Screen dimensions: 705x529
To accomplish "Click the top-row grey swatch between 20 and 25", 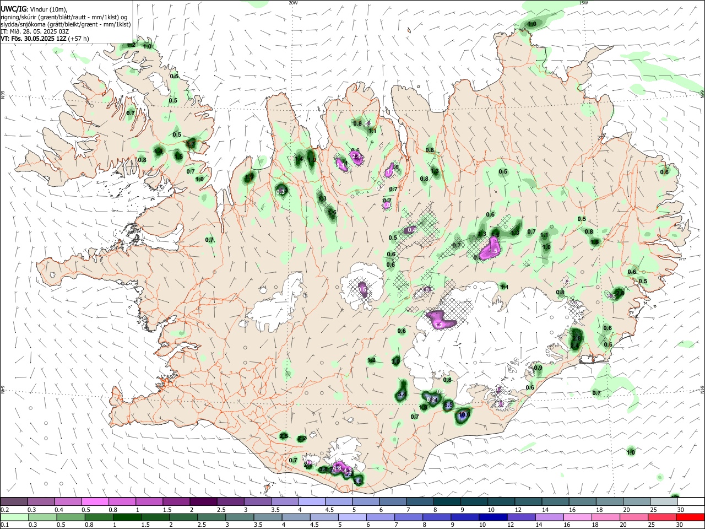I will coord(637,501).
